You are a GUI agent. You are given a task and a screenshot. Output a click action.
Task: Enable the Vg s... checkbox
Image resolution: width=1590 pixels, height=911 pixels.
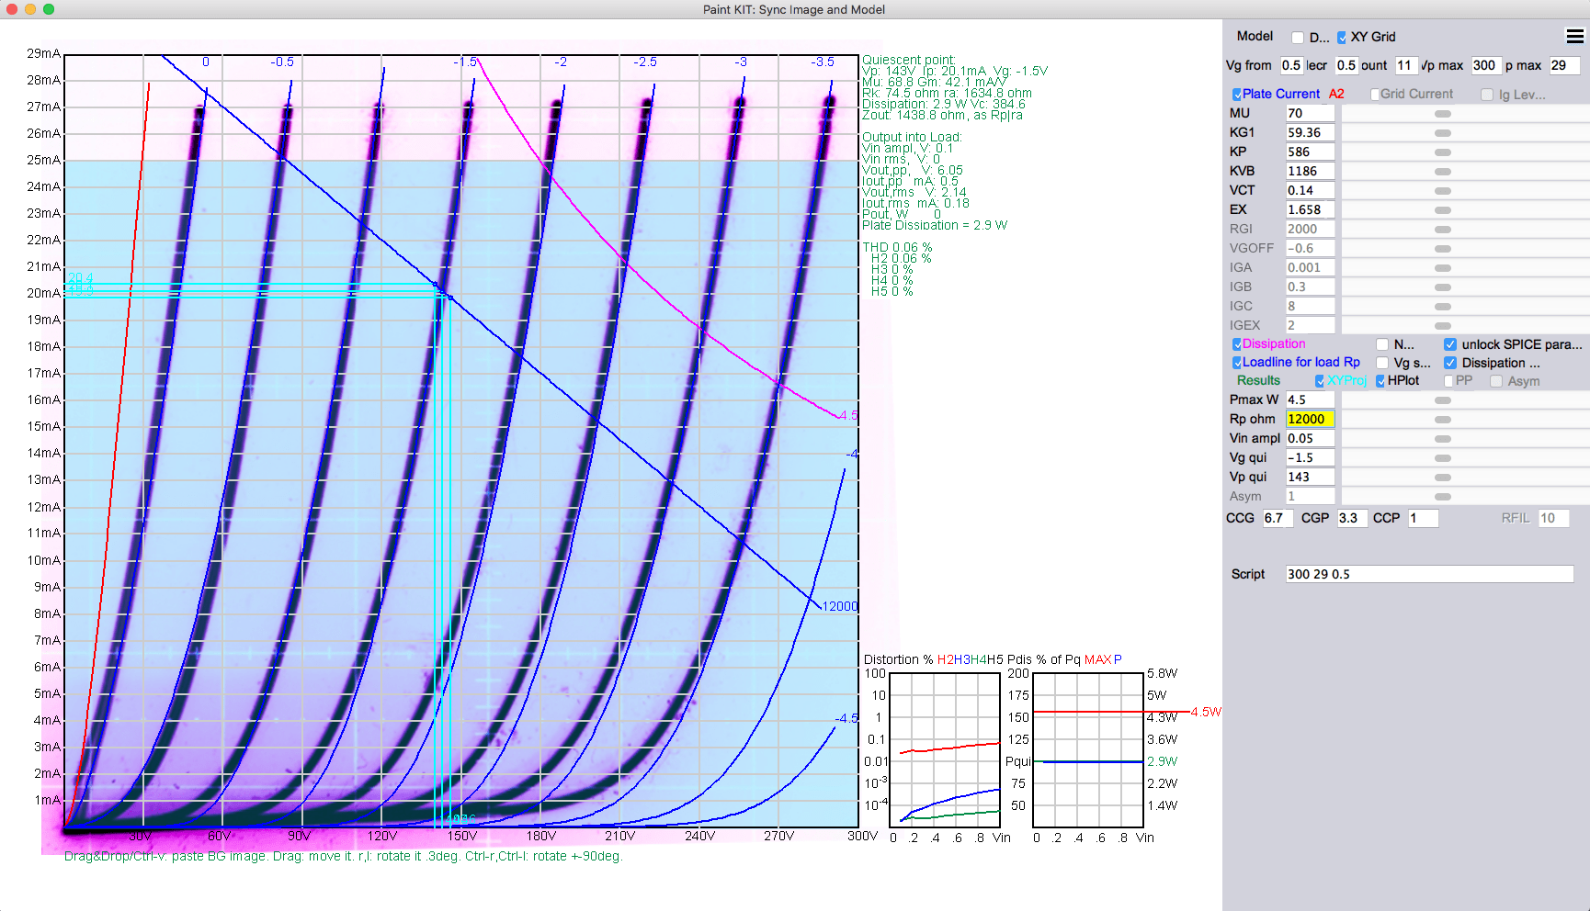click(1382, 363)
